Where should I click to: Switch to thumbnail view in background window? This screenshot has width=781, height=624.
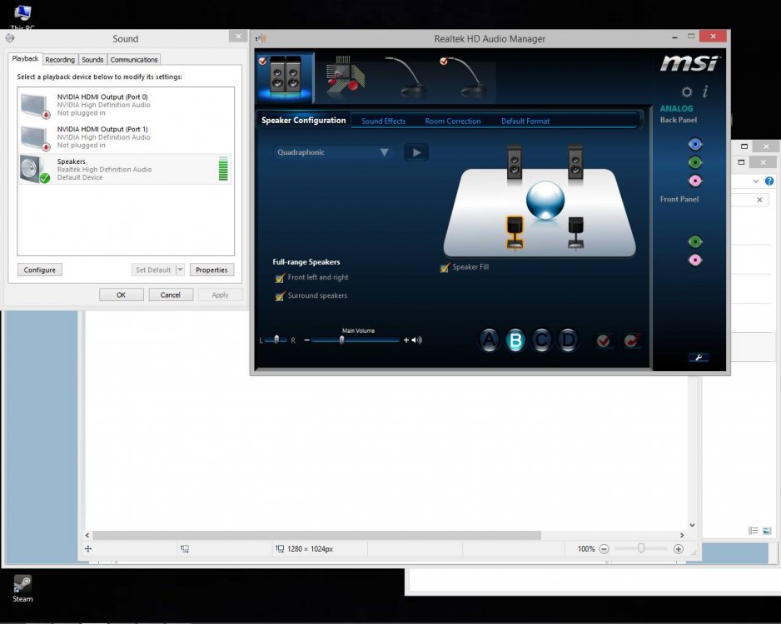pyautogui.click(x=767, y=531)
